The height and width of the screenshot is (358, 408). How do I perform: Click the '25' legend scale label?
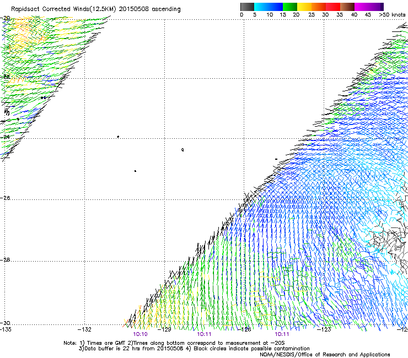(x=311, y=15)
